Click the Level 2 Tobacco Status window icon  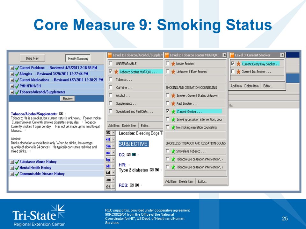(x=167, y=55)
